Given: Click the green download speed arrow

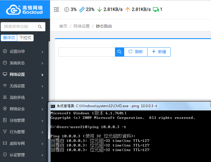Looking at the screenshot, I should point(99,9).
